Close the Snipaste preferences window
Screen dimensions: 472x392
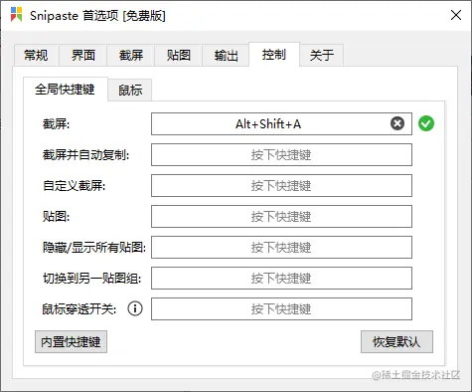(x=456, y=15)
